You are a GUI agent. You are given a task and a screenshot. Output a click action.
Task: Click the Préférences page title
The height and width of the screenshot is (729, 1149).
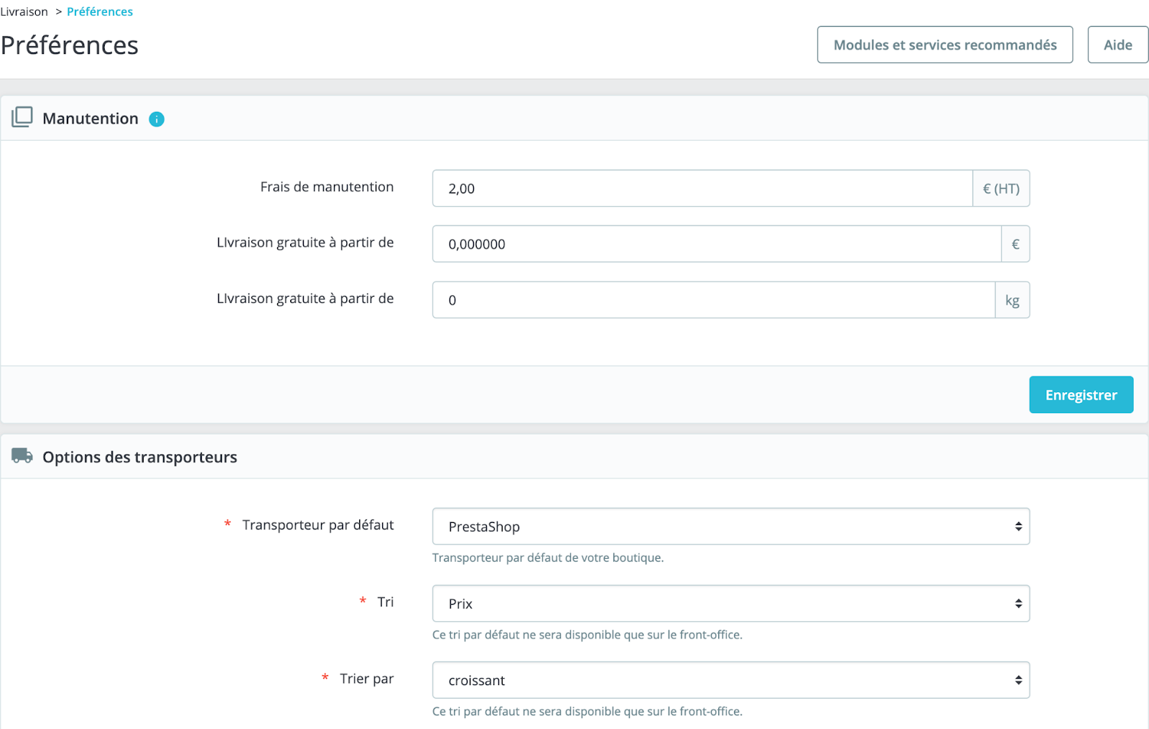(69, 45)
